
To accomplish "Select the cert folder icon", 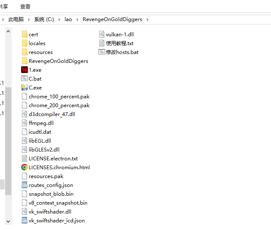I will point(24,35).
